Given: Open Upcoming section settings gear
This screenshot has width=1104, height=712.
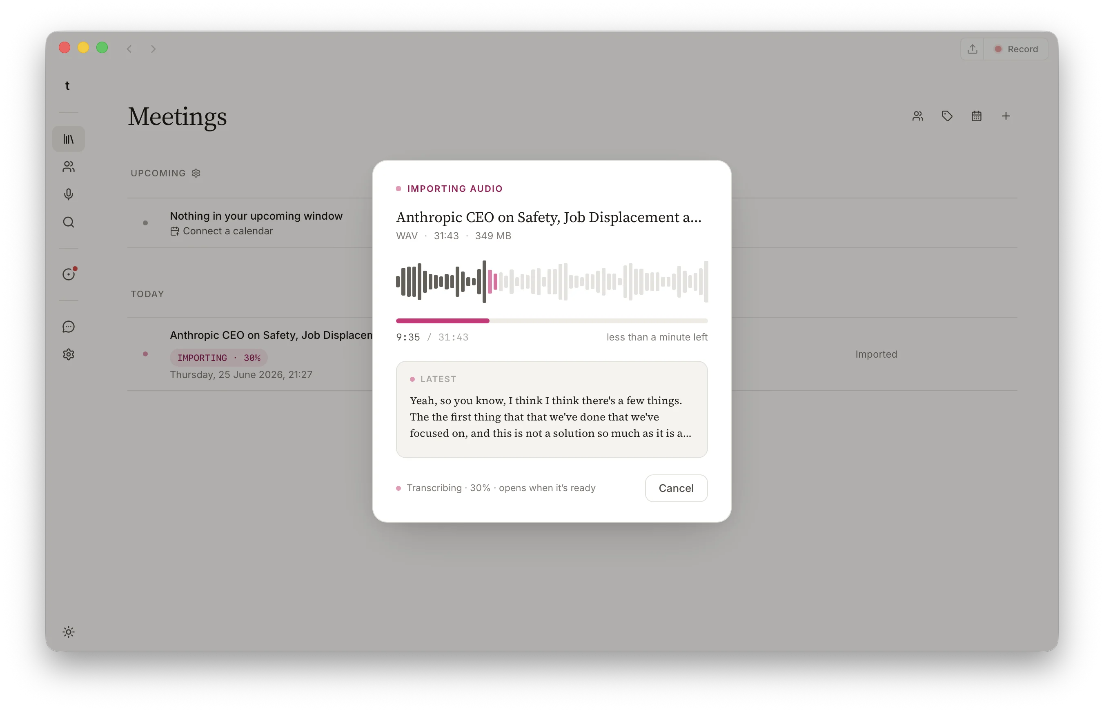Looking at the screenshot, I should point(196,173).
